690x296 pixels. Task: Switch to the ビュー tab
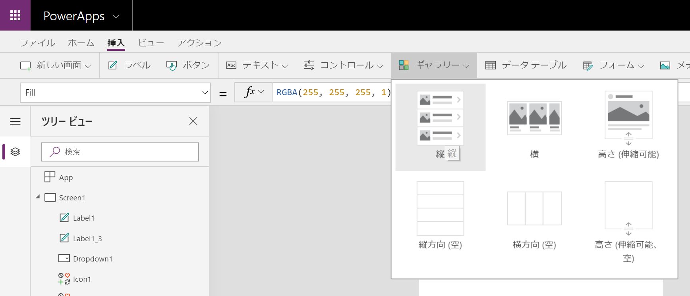[x=151, y=42]
